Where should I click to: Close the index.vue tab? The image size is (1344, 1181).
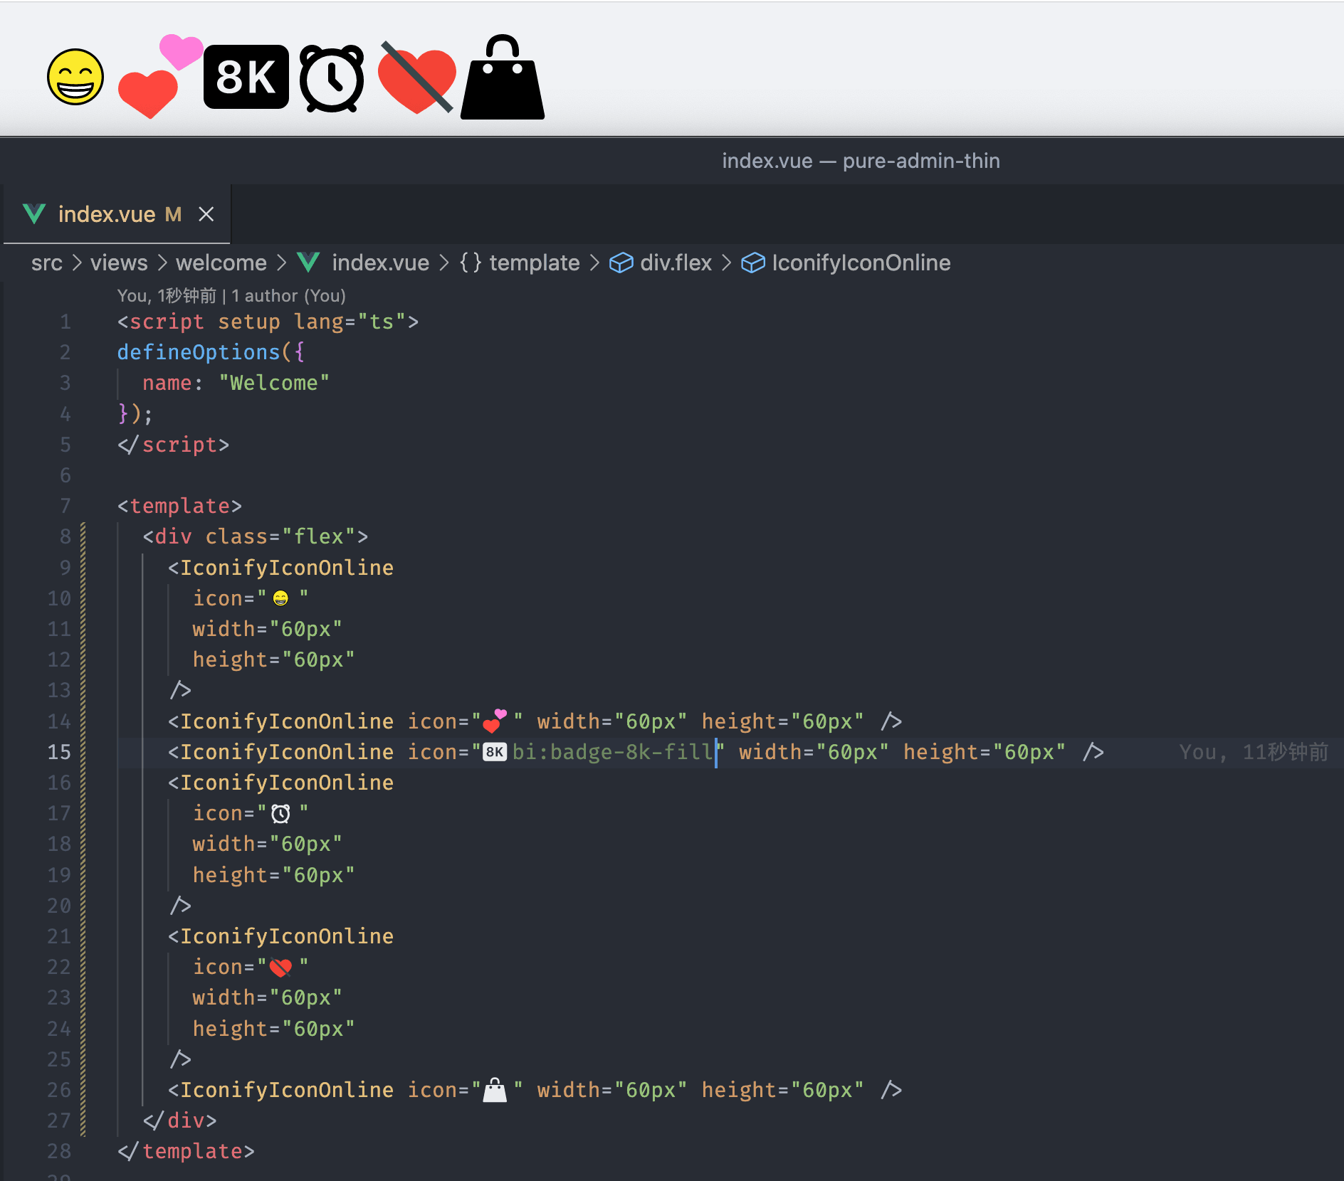click(206, 214)
